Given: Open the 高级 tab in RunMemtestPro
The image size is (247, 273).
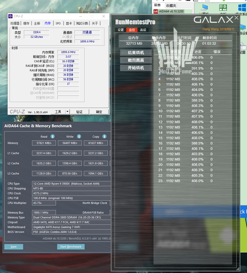Looking at the screenshot, I should [x=143, y=30].
